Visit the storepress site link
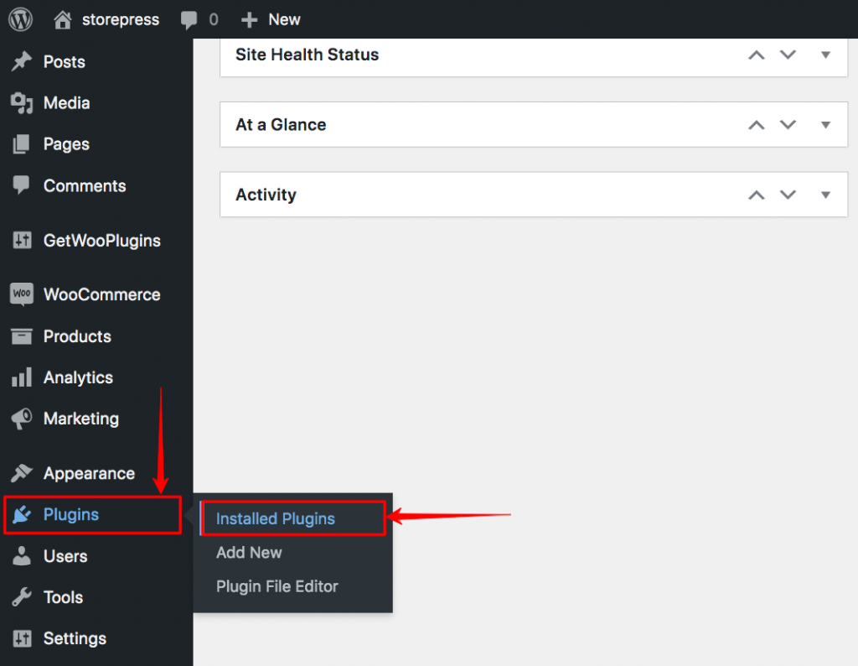This screenshot has width=858, height=666. [x=121, y=20]
